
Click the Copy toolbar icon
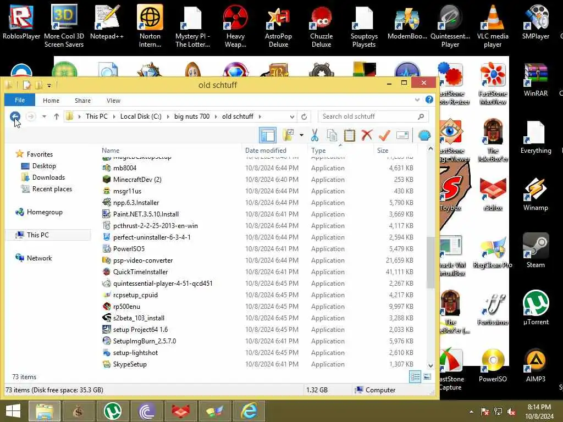332,135
